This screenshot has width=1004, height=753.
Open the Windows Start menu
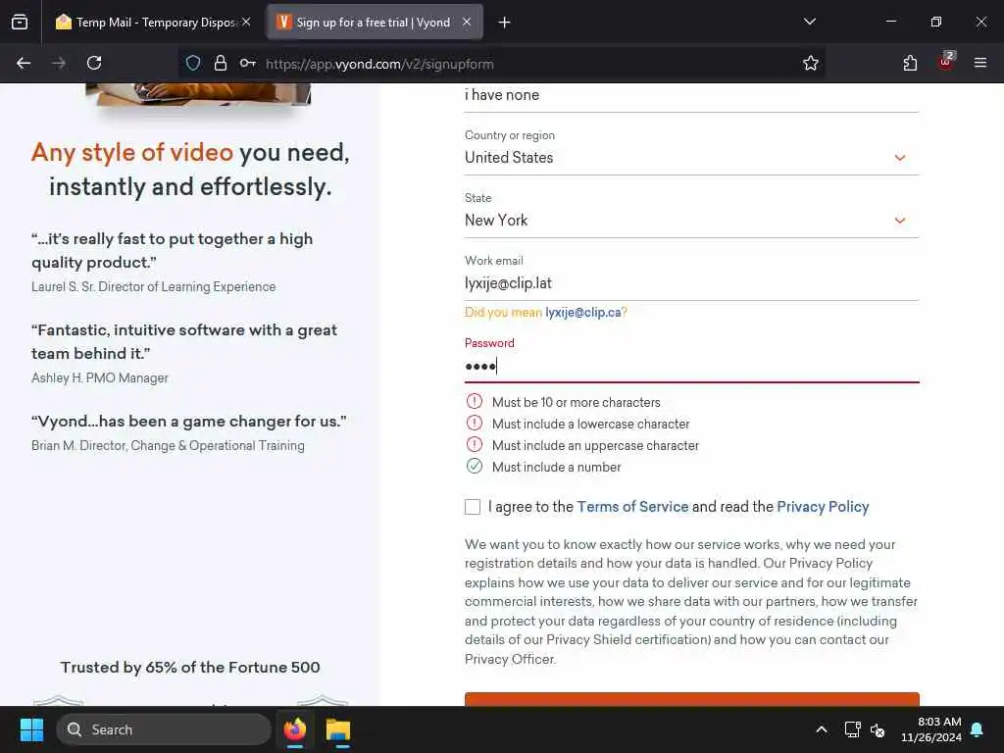(31, 729)
